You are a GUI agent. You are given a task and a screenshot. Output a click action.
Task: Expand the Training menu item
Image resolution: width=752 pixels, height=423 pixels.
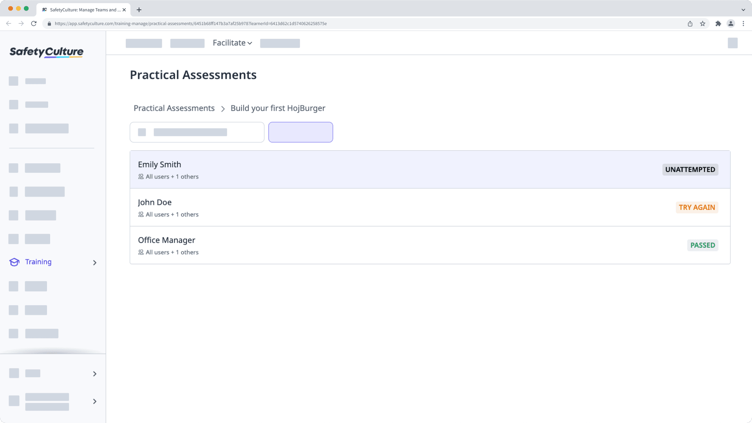[x=95, y=262]
